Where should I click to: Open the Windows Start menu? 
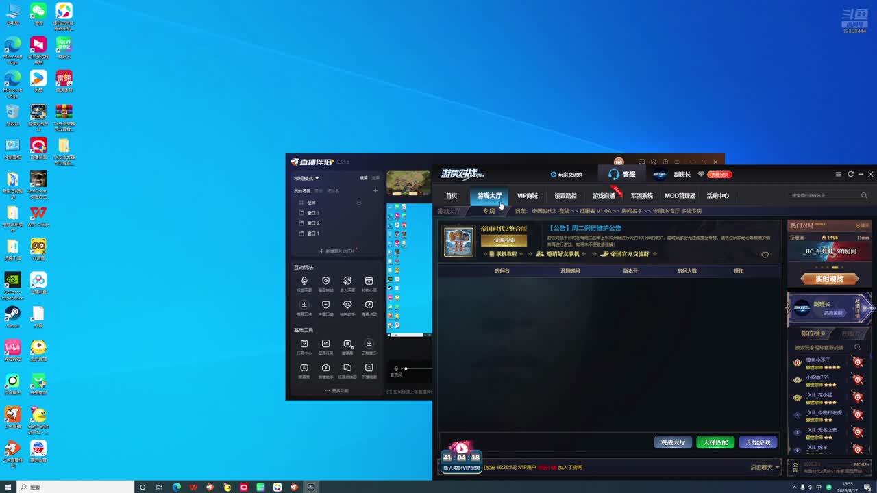pos(8,487)
